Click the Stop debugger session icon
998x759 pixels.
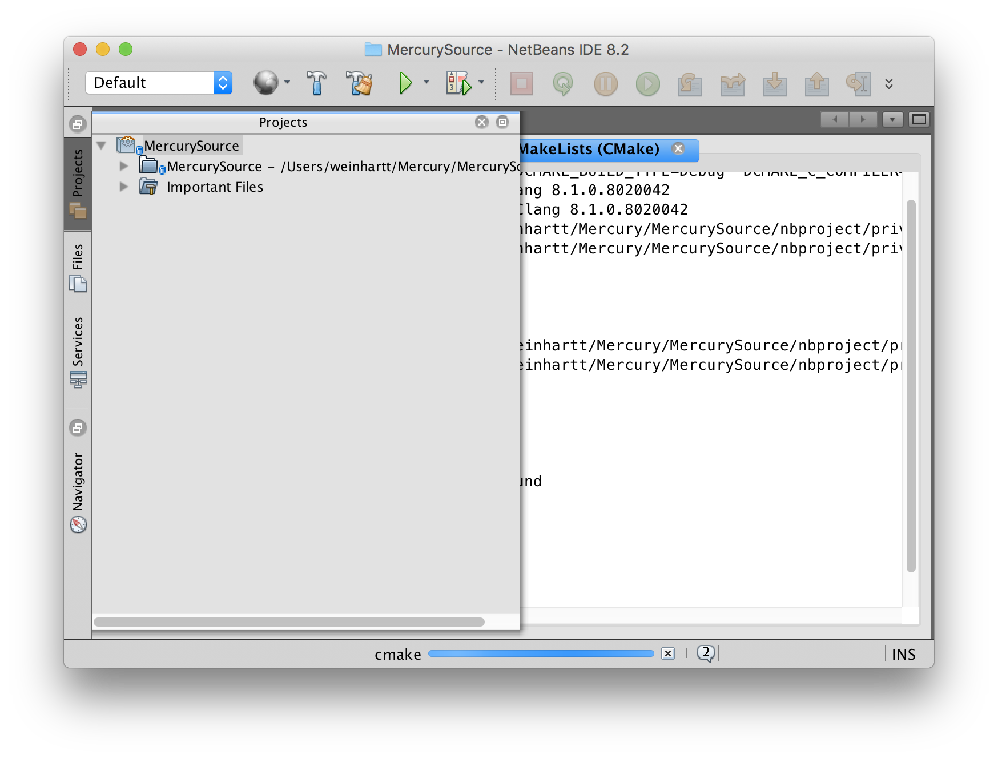coord(521,83)
